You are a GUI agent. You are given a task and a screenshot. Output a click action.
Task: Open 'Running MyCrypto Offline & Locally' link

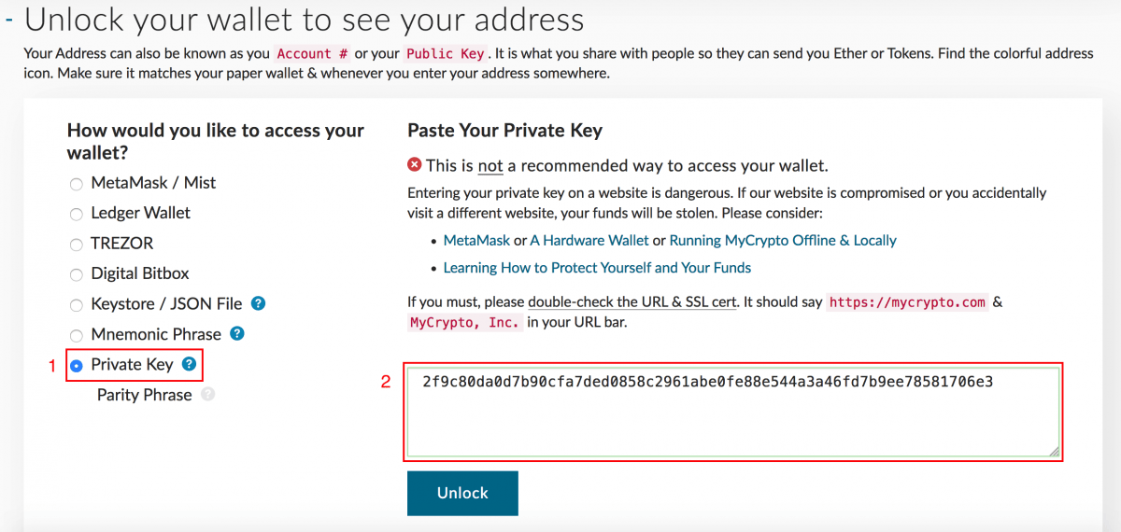(x=783, y=240)
